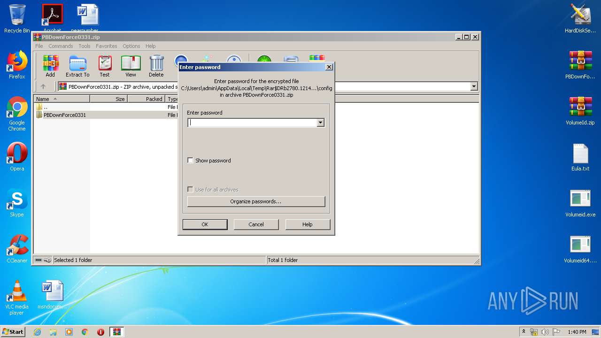Open the Options menu
Image resolution: width=601 pixels, height=338 pixels.
131,46
